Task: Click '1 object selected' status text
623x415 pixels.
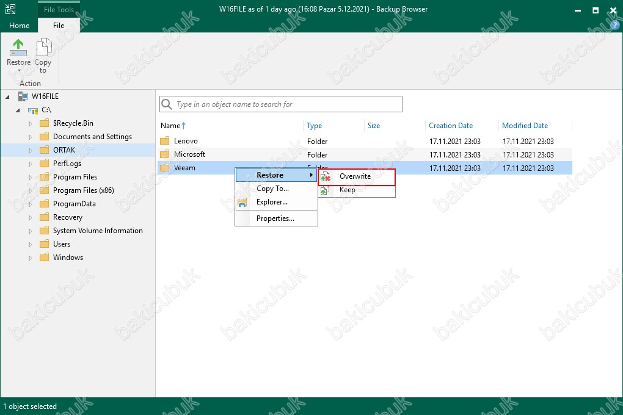Action: [30, 406]
